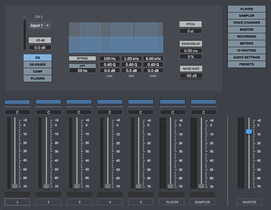Screen dimensions: 271x210
Task: Select the SAMPLER channel strip label
Action: 203,202
